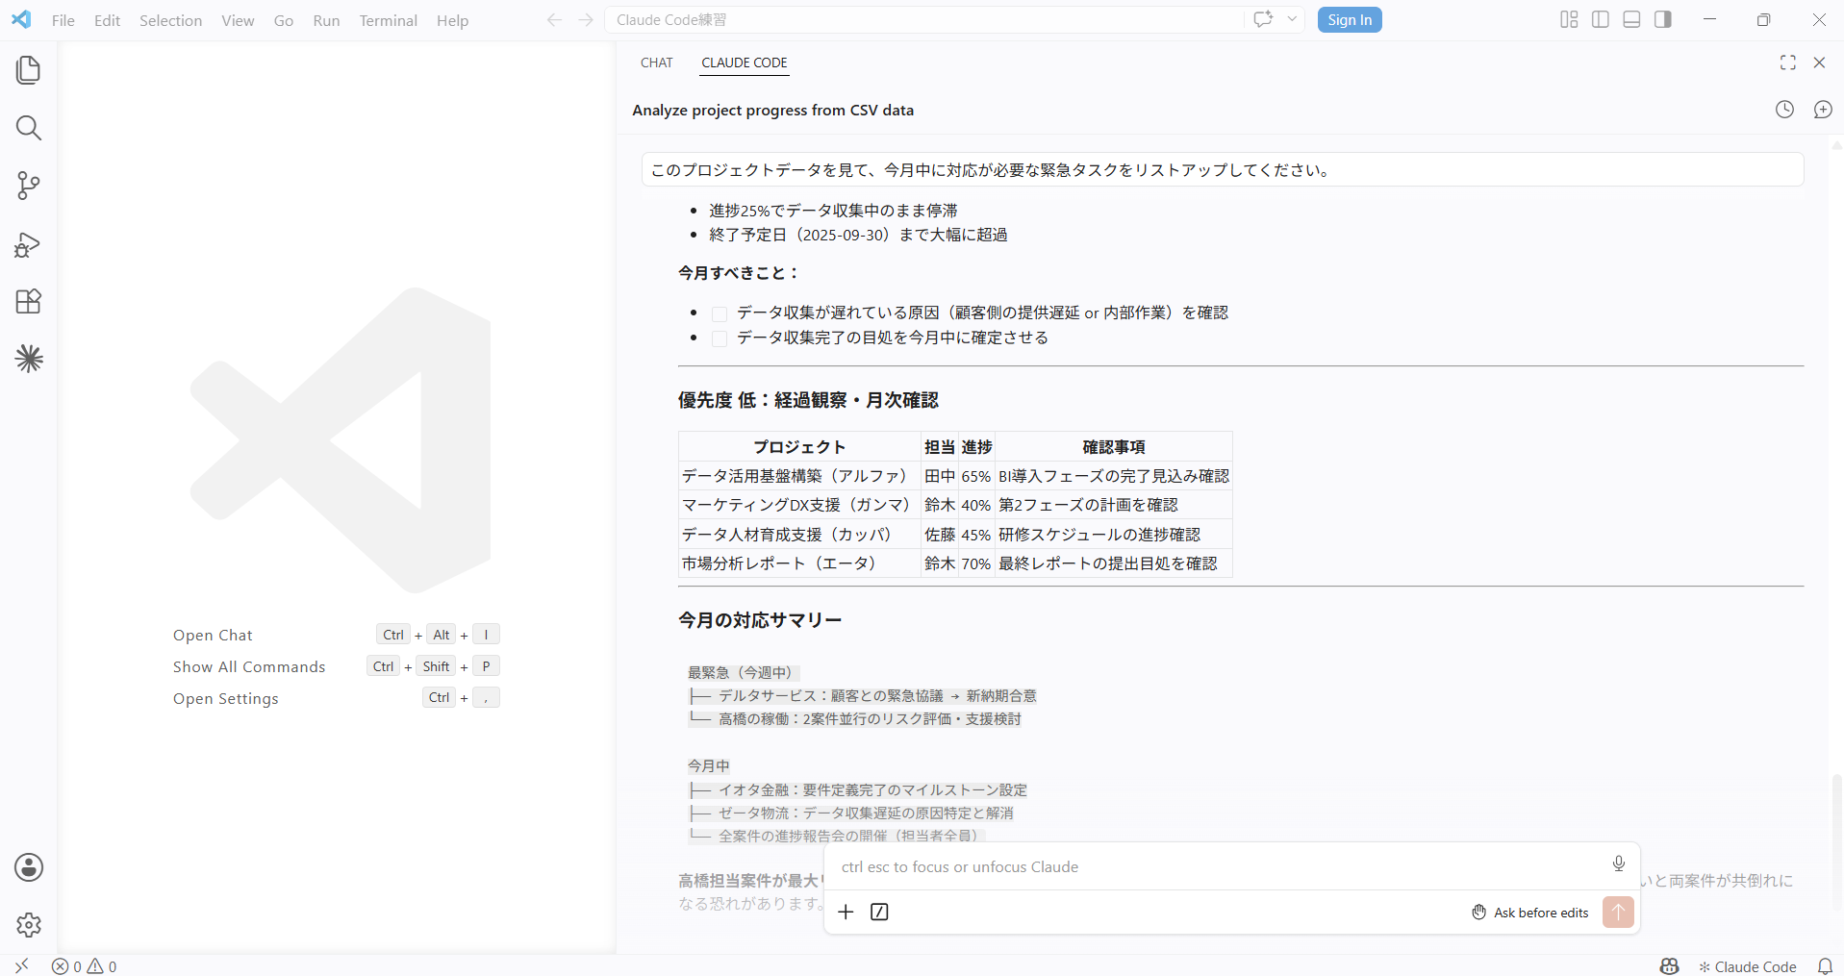The width and height of the screenshot is (1844, 976).
Task: Open the Explorer view in activity bar
Action: point(29,70)
